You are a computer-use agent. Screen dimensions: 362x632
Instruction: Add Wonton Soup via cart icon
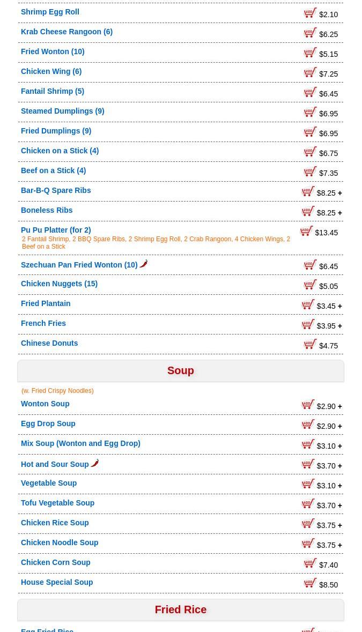point(308,404)
